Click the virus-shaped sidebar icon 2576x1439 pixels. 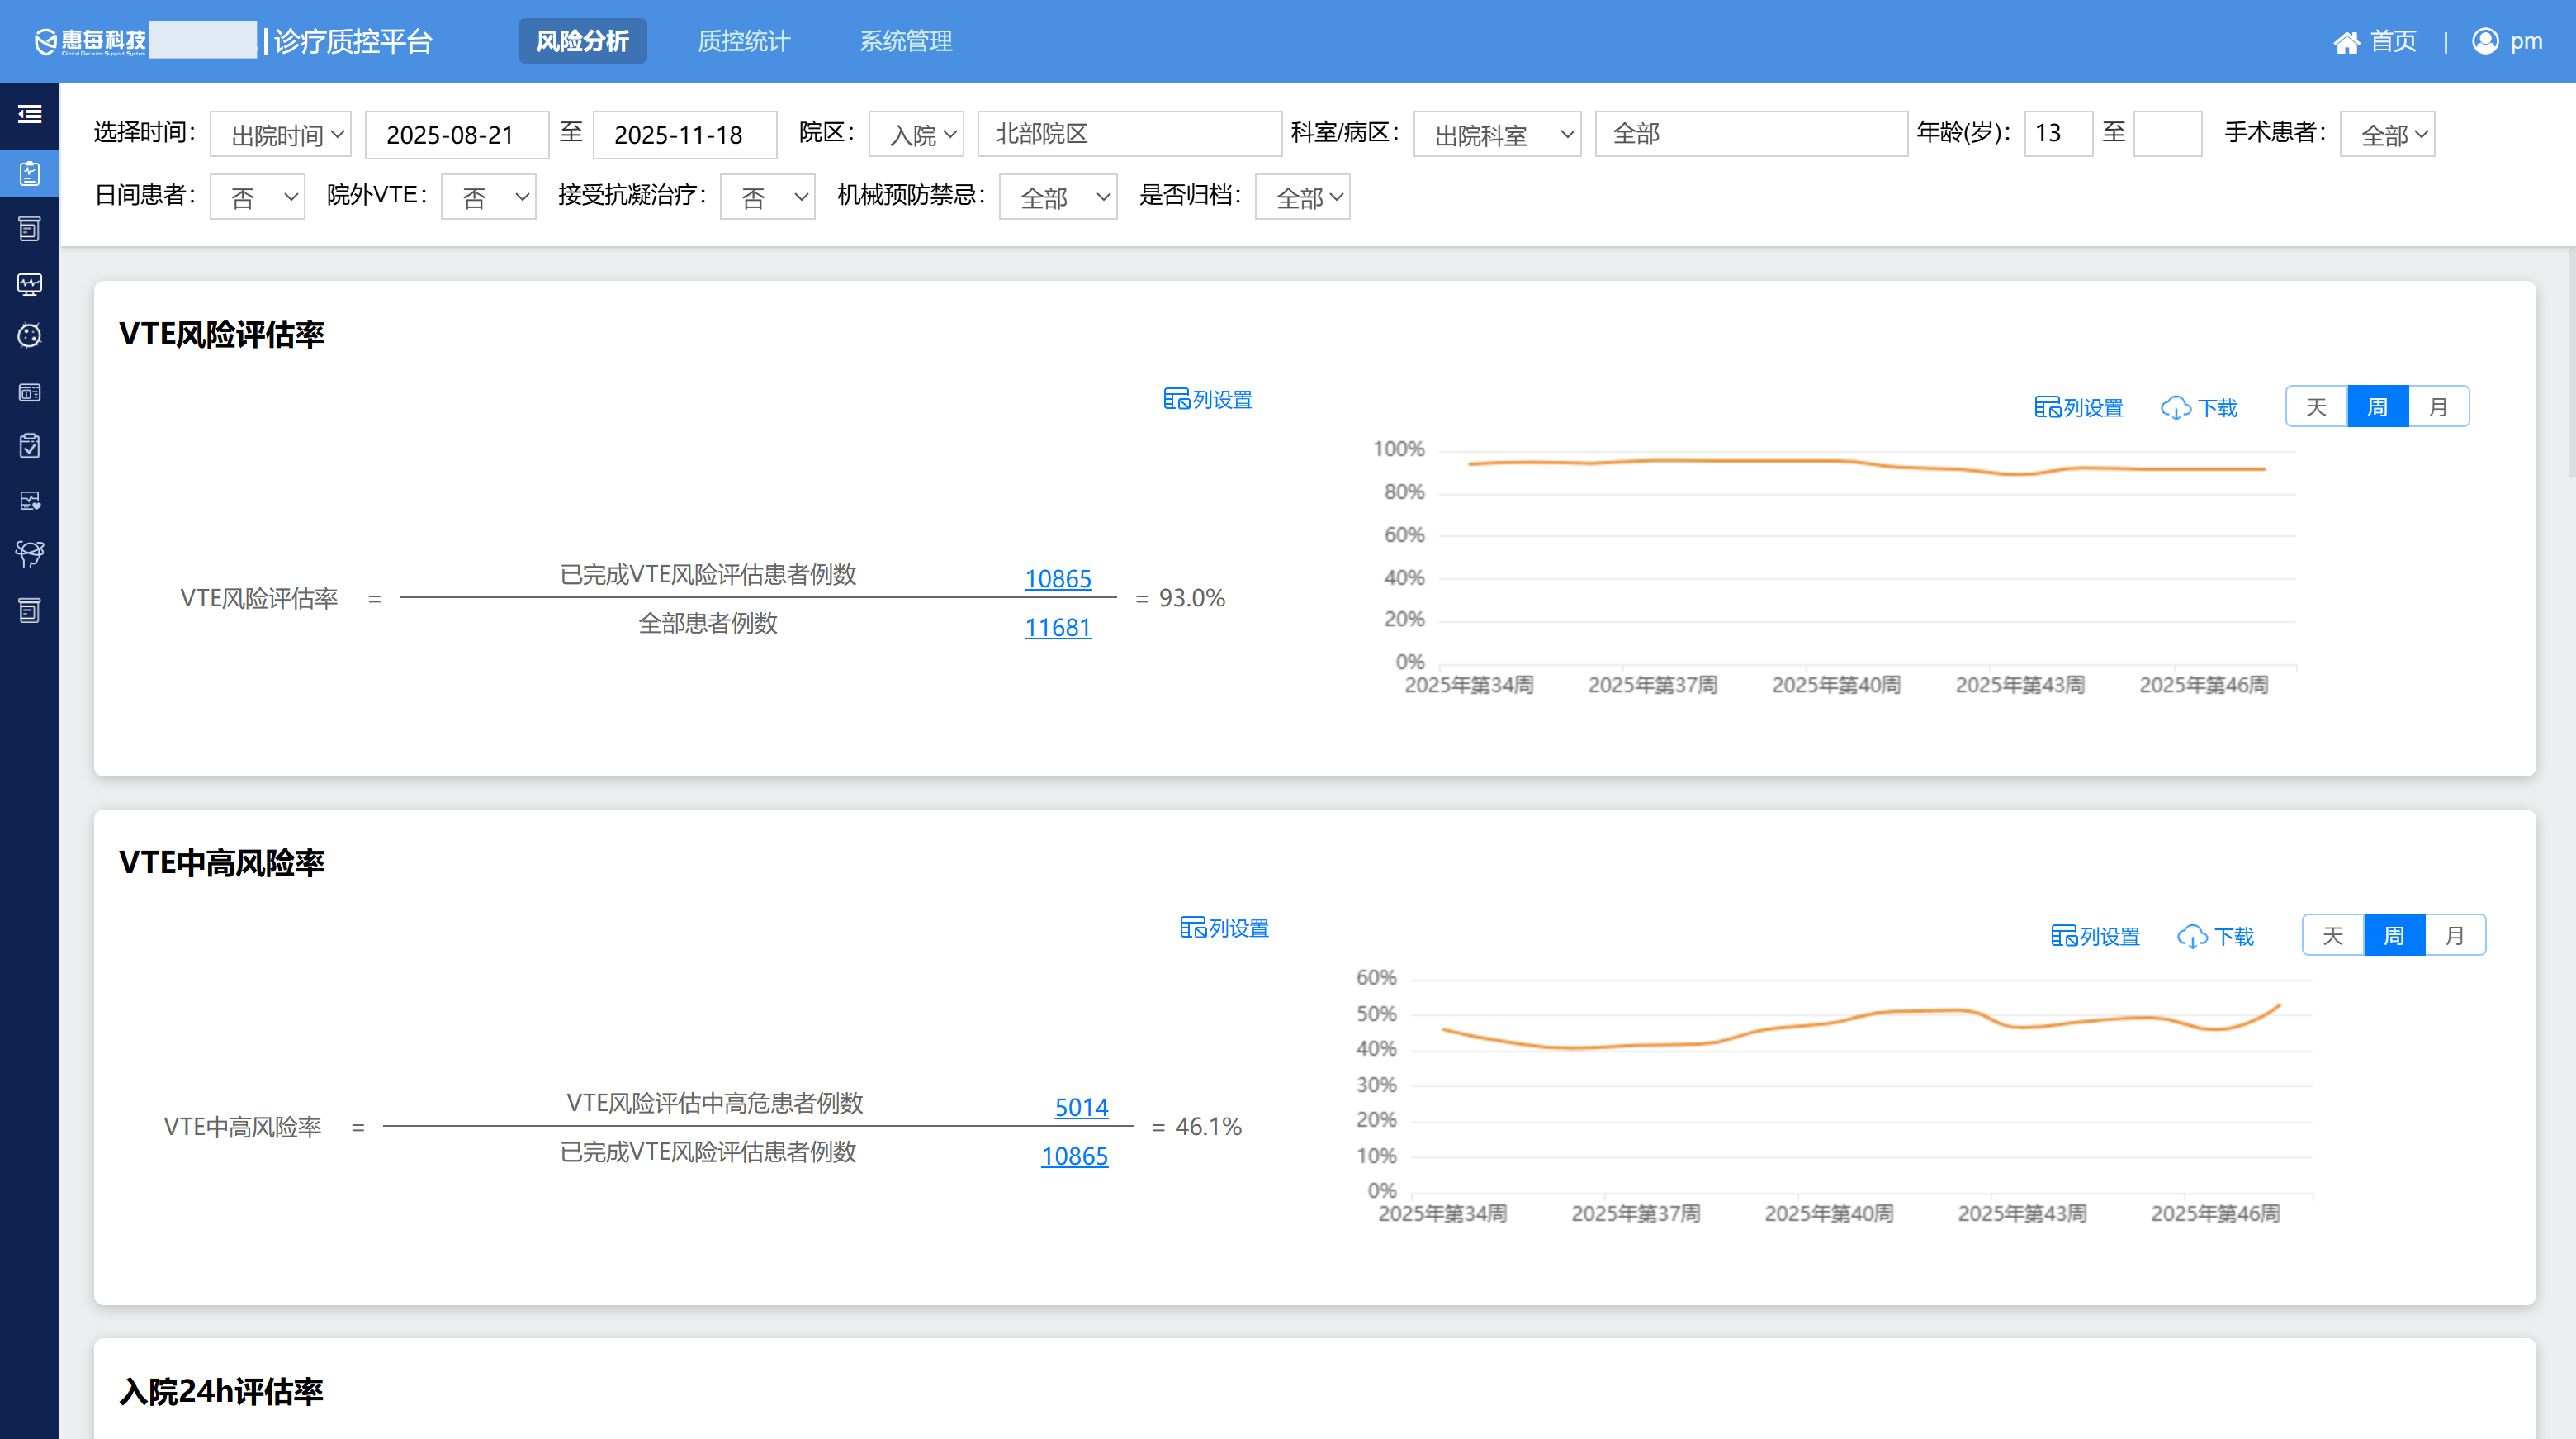pos(30,335)
